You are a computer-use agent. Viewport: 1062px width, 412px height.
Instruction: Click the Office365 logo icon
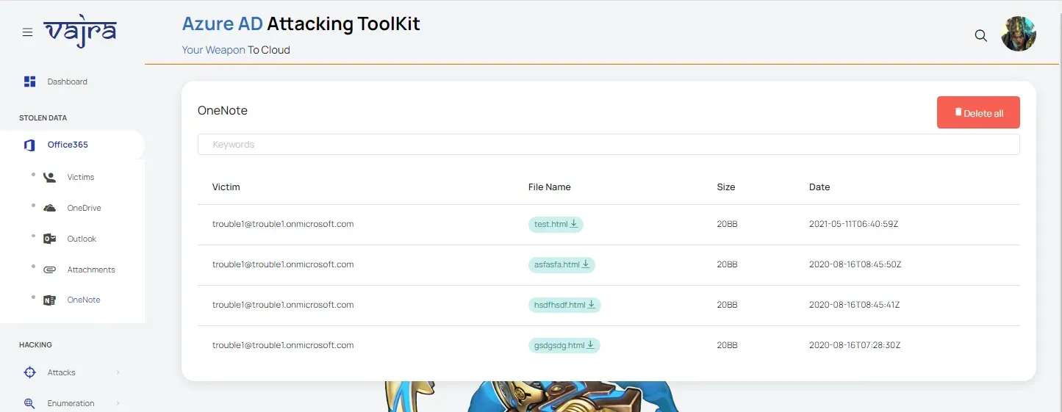[x=29, y=145]
